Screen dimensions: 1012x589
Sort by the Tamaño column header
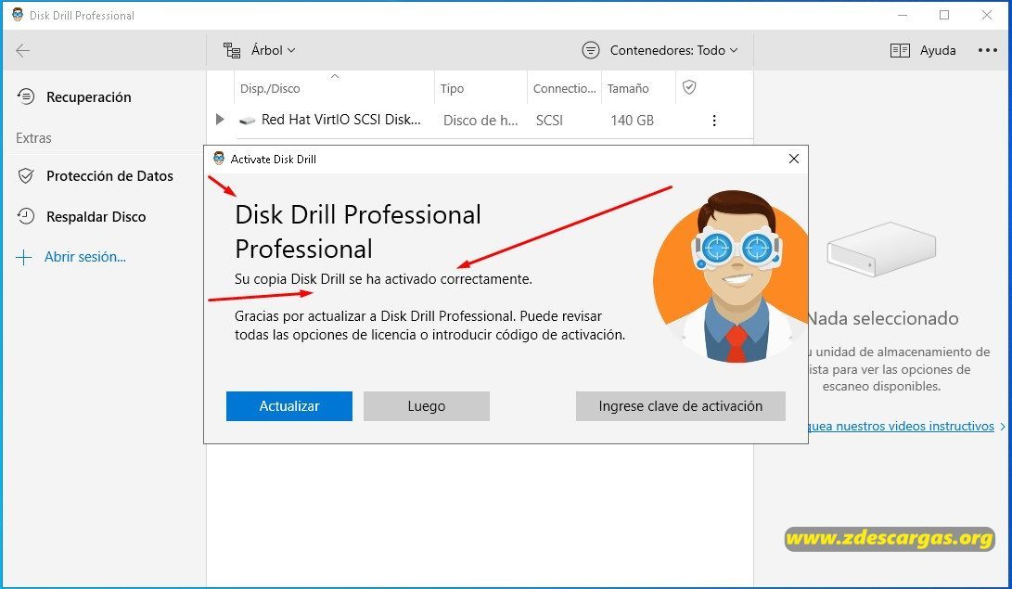[x=628, y=88]
